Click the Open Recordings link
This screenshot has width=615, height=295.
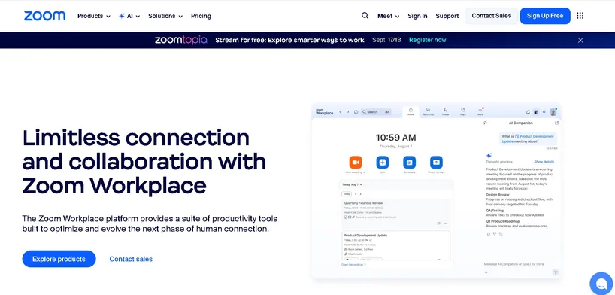(x=353, y=265)
